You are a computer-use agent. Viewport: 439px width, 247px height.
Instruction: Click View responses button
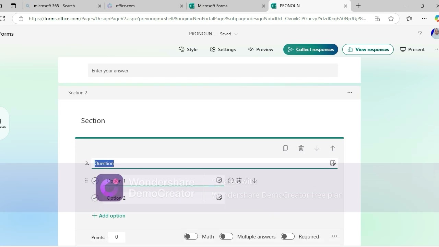coord(368,49)
